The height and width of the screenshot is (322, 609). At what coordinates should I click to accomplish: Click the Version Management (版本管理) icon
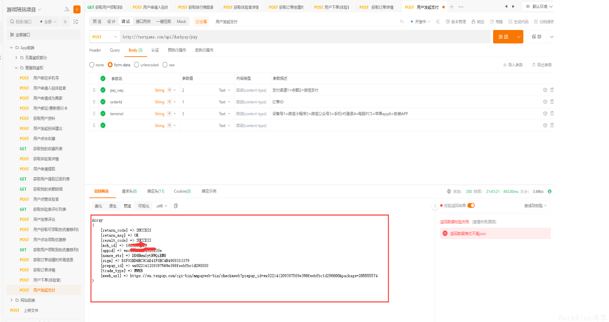click(x=448, y=22)
